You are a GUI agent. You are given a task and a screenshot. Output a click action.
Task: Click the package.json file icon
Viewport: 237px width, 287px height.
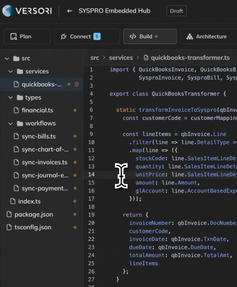point(9,214)
